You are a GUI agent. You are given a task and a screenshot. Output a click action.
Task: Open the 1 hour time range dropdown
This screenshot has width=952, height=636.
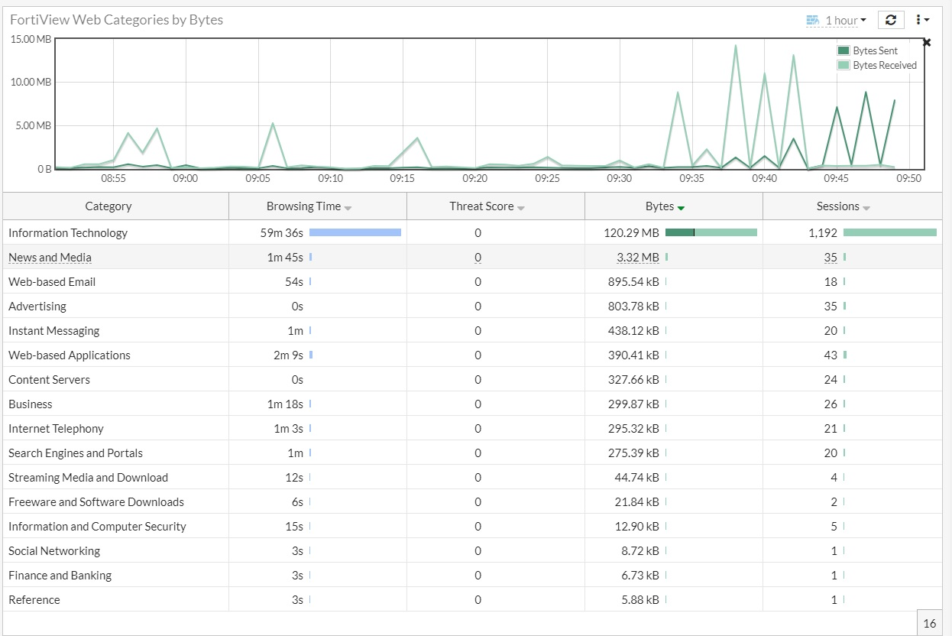[845, 21]
